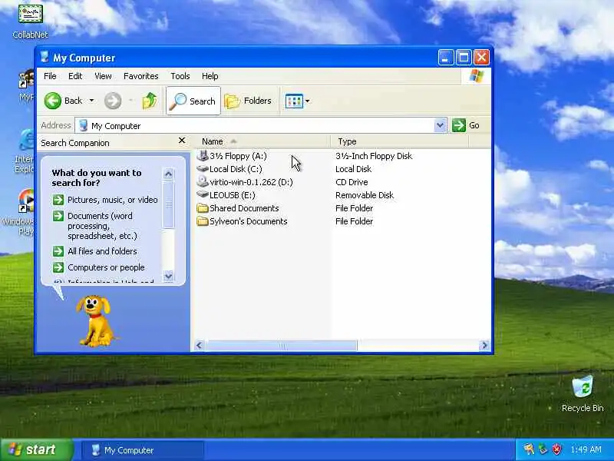Maximize the My Computer window
Viewport: 614px width, 461px height.
[x=464, y=58]
